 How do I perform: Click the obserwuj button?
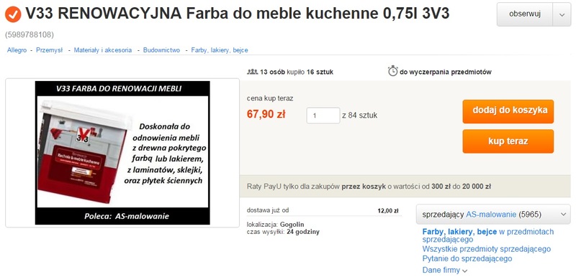pos(525,14)
